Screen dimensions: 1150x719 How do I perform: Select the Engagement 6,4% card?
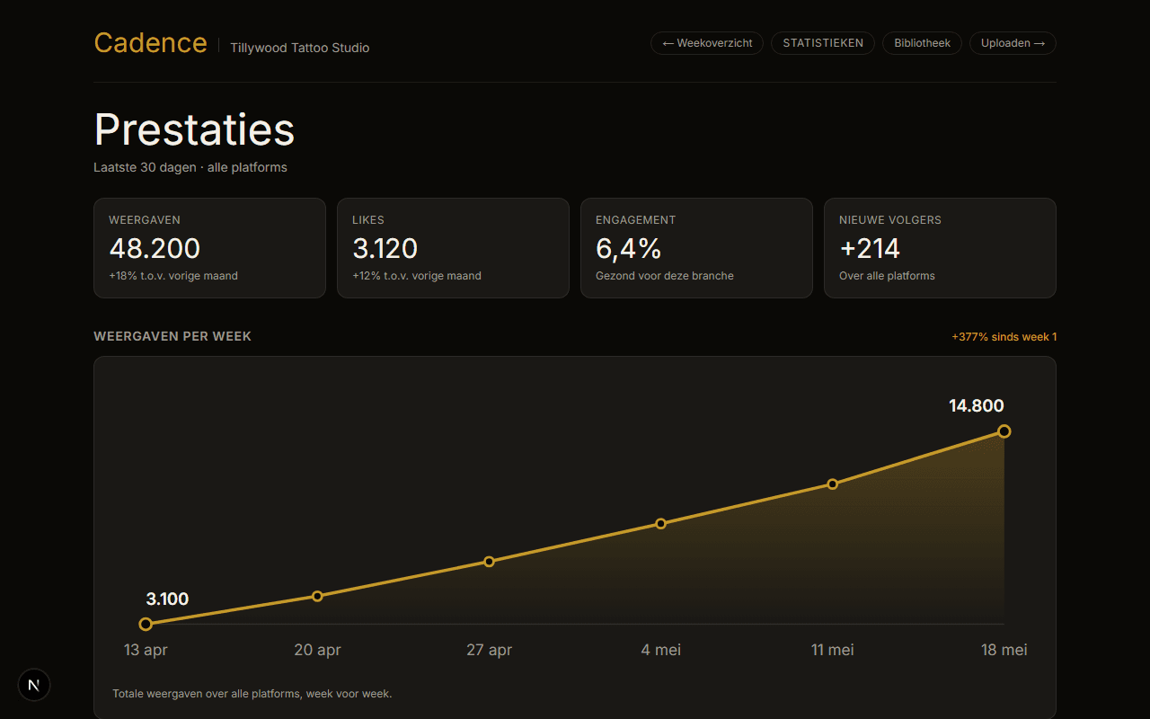pos(696,248)
